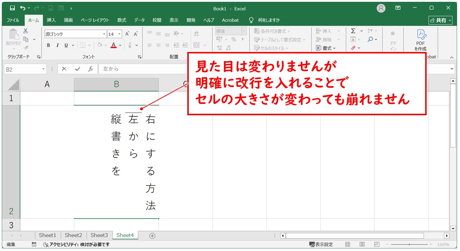Screen dimensions: 460x251
Task: Switch to the 挿入 tab
Action: [51, 20]
